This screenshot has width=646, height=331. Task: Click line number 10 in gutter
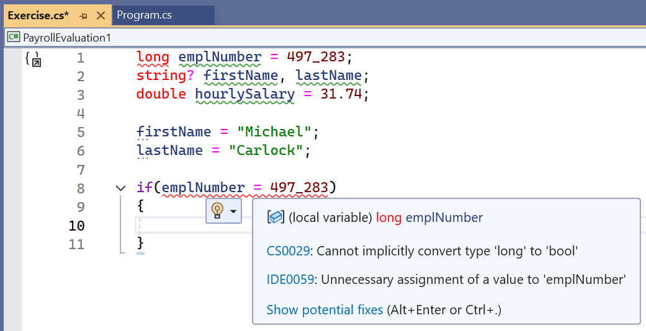point(76,226)
